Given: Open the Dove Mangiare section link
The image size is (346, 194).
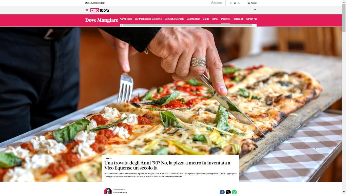Looking at the screenshot, I should [102, 20].
